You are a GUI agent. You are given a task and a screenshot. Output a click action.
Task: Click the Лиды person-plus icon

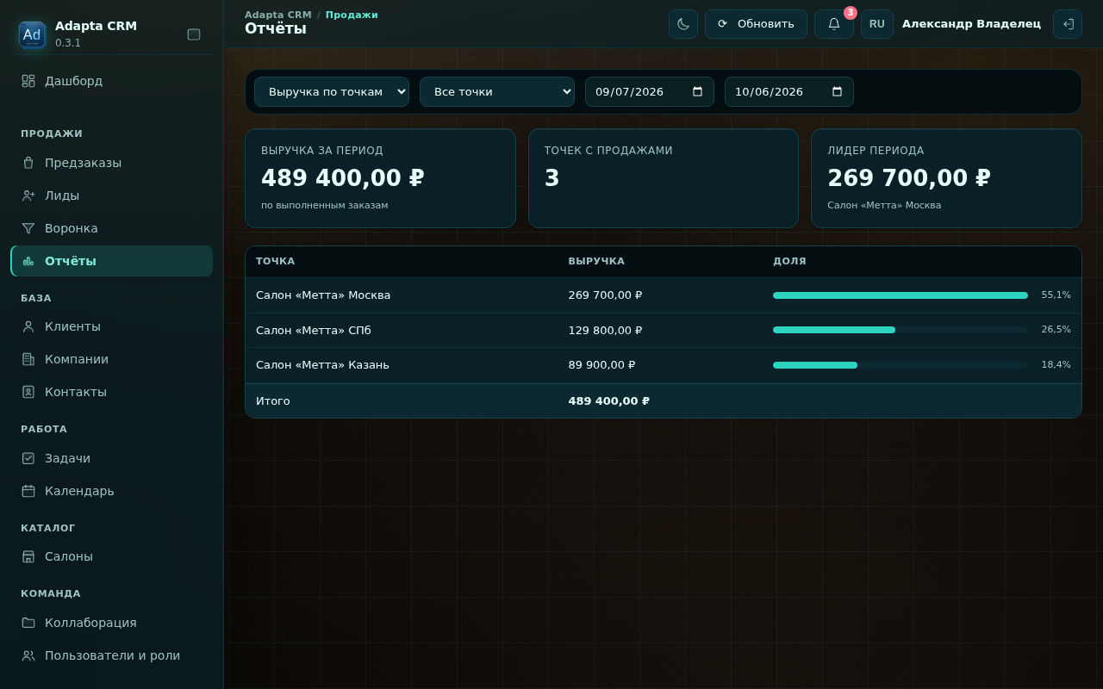(28, 196)
